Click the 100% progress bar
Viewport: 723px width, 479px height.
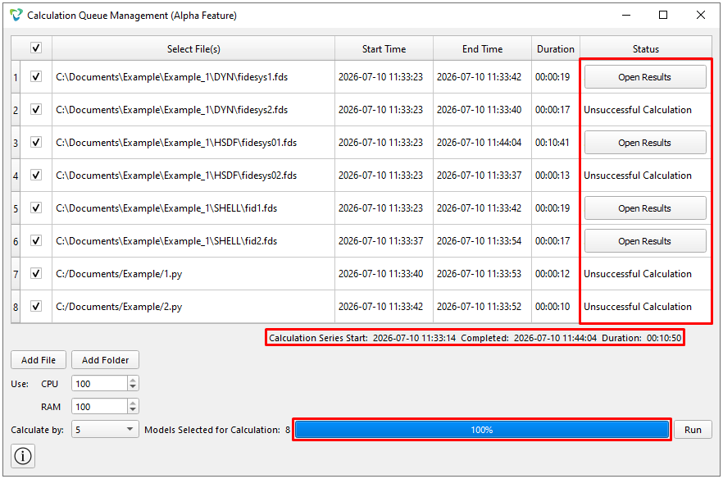pos(482,430)
